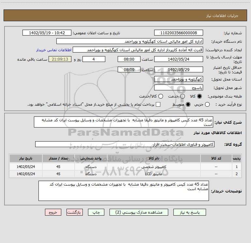Viewport: 251px width, 243px height.
Task: Select the کالا radio button
Action: (x=199, y=96)
